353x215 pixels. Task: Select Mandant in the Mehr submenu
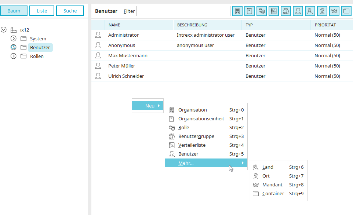[272, 185]
